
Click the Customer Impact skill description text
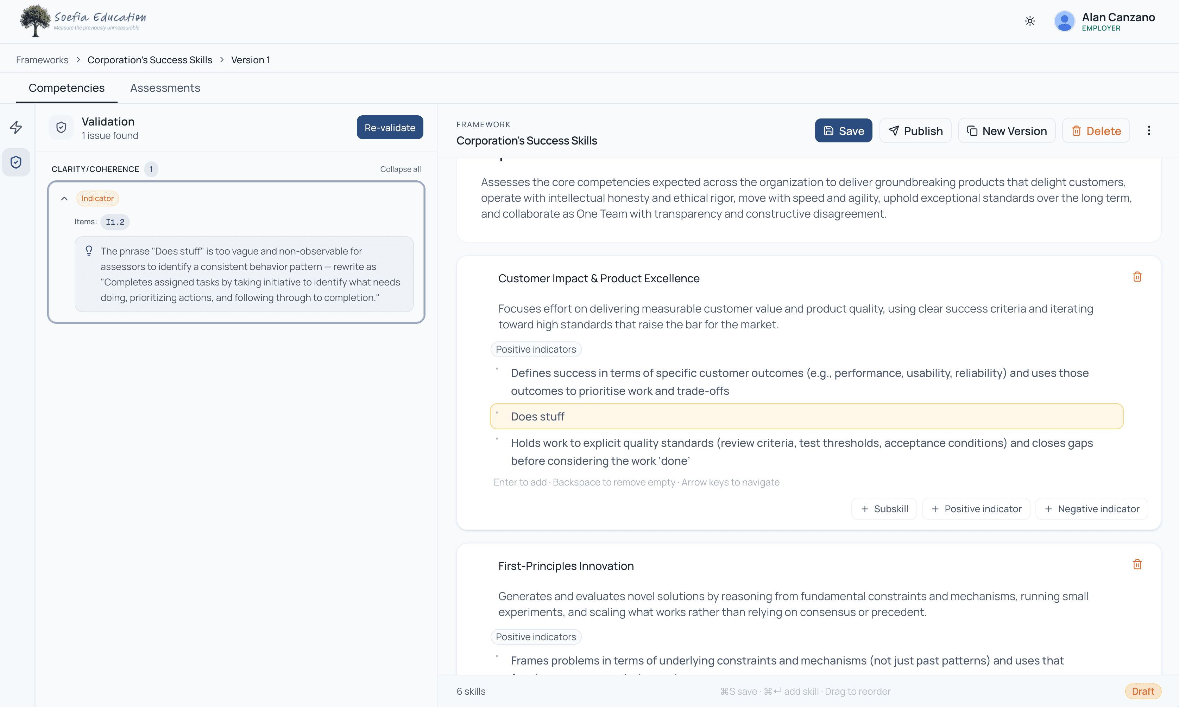pos(795,316)
